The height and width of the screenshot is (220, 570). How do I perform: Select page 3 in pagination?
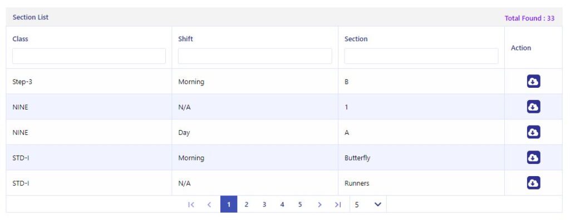[264, 205]
